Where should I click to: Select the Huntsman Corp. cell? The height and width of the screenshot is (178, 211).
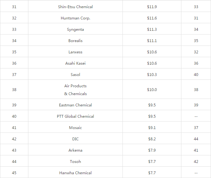75,18
